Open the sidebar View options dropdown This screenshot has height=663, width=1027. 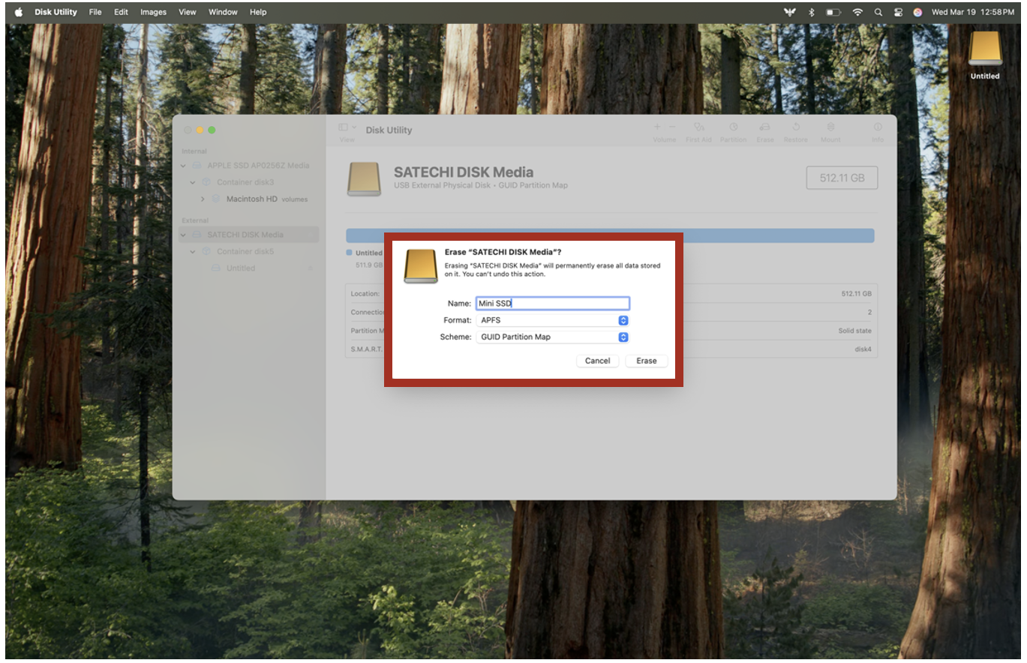[347, 129]
